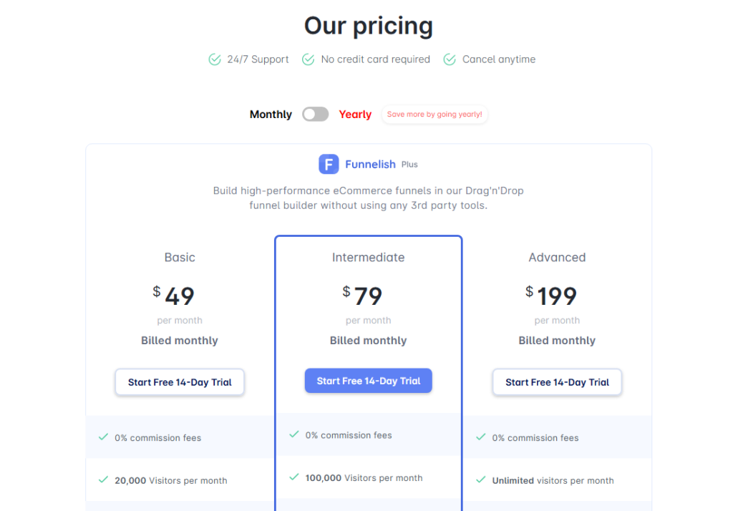The image size is (733, 511).
Task: Toggle the Monthly/Yearly billing switch
Action: coord(315,114)
